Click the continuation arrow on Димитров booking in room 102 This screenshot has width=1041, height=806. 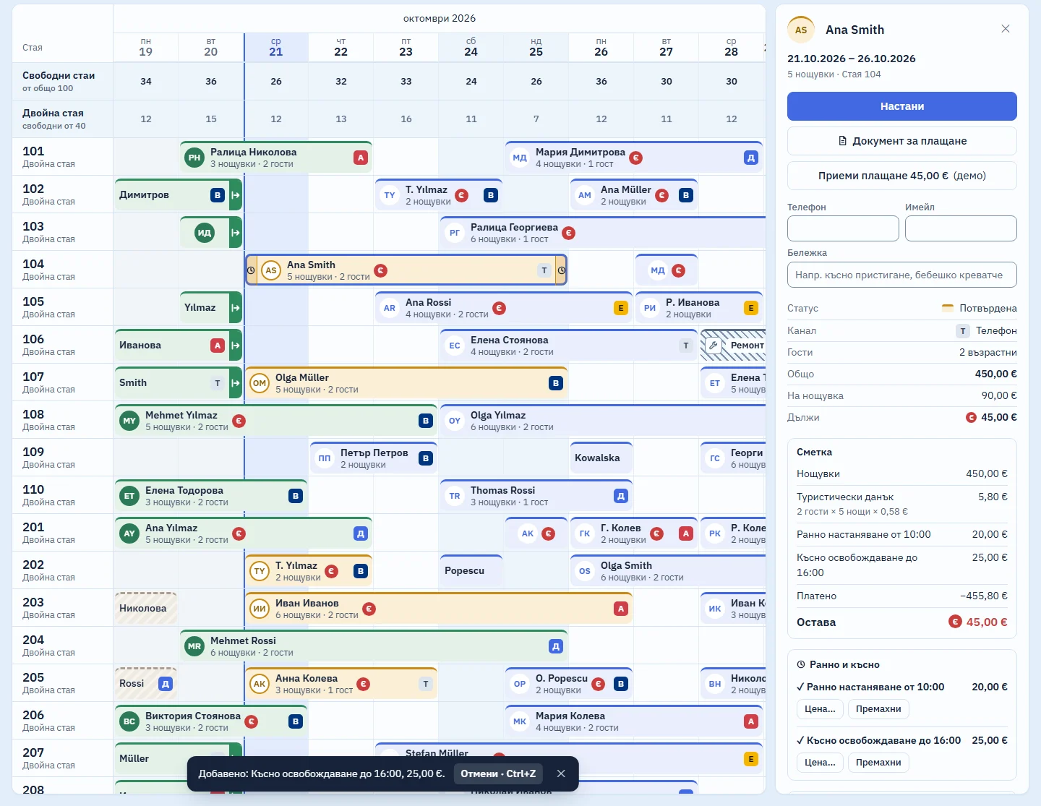click(236, 195)
